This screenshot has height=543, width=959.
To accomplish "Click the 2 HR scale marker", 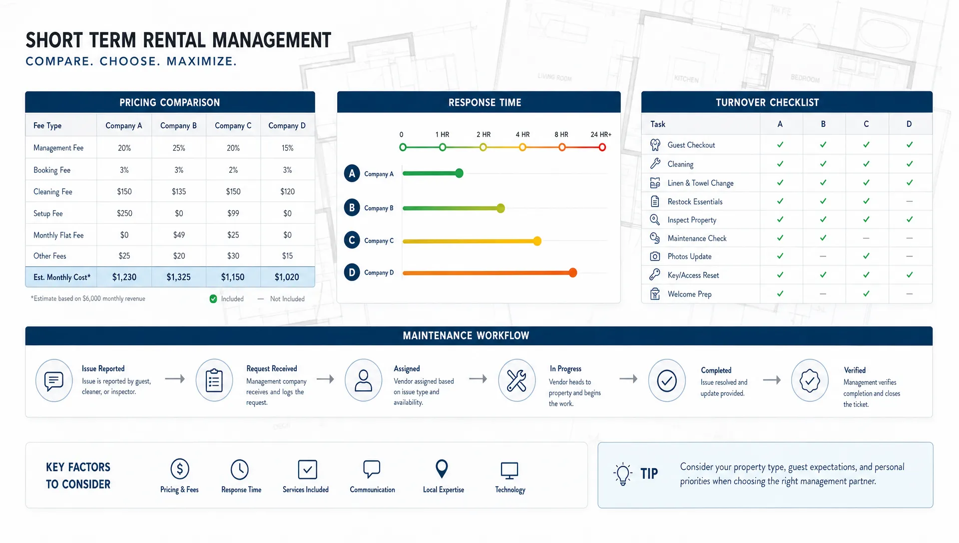I will [x=483, y=147].
